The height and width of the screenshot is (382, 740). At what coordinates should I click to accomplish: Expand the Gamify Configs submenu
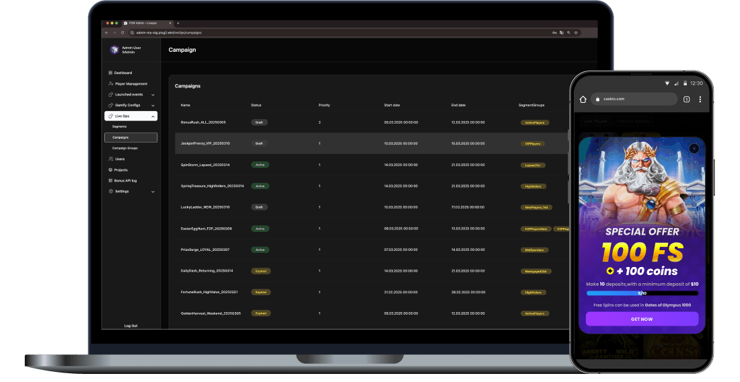pyautogui.click(x=153, y=106)
